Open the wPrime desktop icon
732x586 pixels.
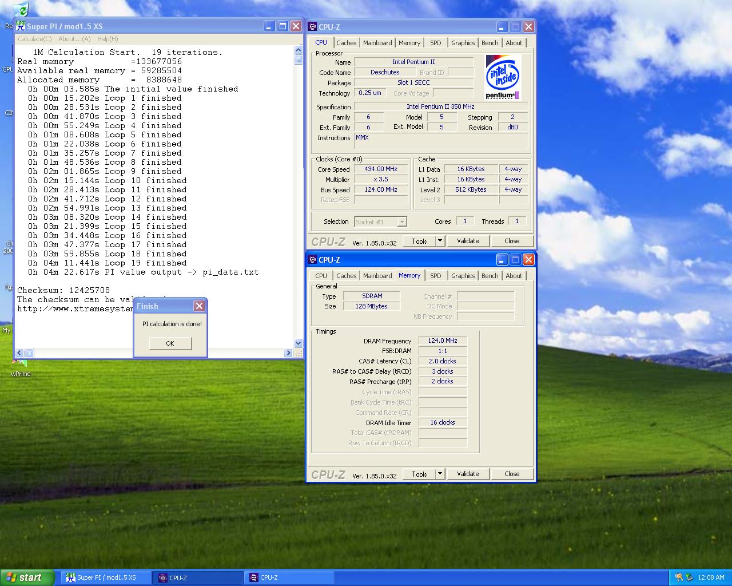[21, 368]
